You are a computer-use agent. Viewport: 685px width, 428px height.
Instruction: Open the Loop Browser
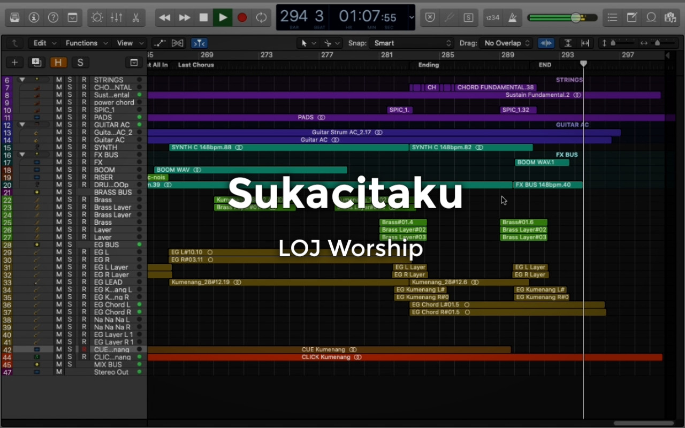pos(651,17)
